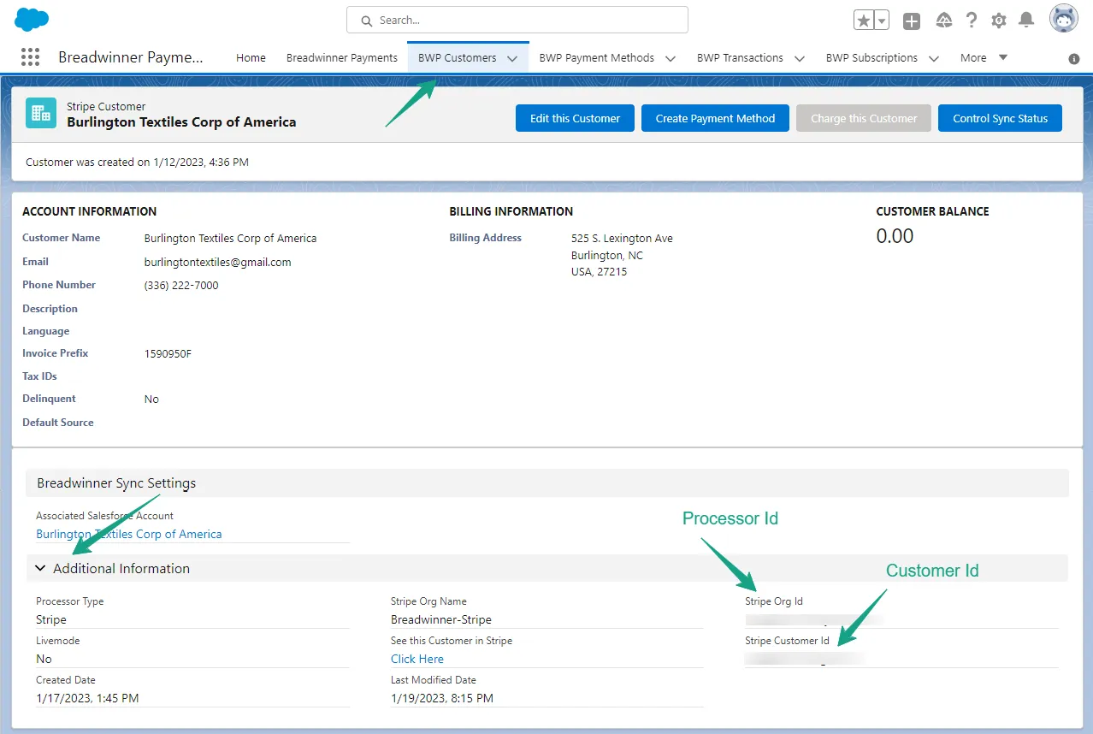Select the BWP Customers tab
The height and width of the screenshot is (734, 1093).
[x=457, y=57]
